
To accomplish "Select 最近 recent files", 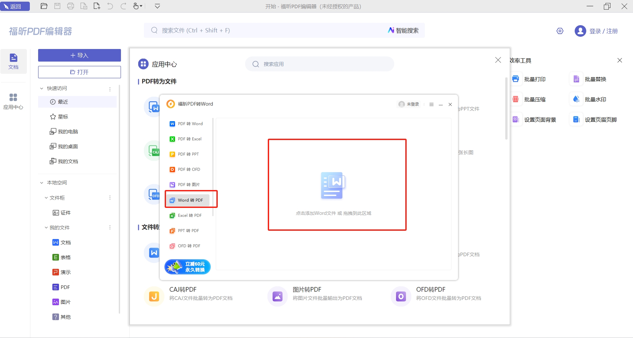I will pyautogui.click(x=77, y=102).
